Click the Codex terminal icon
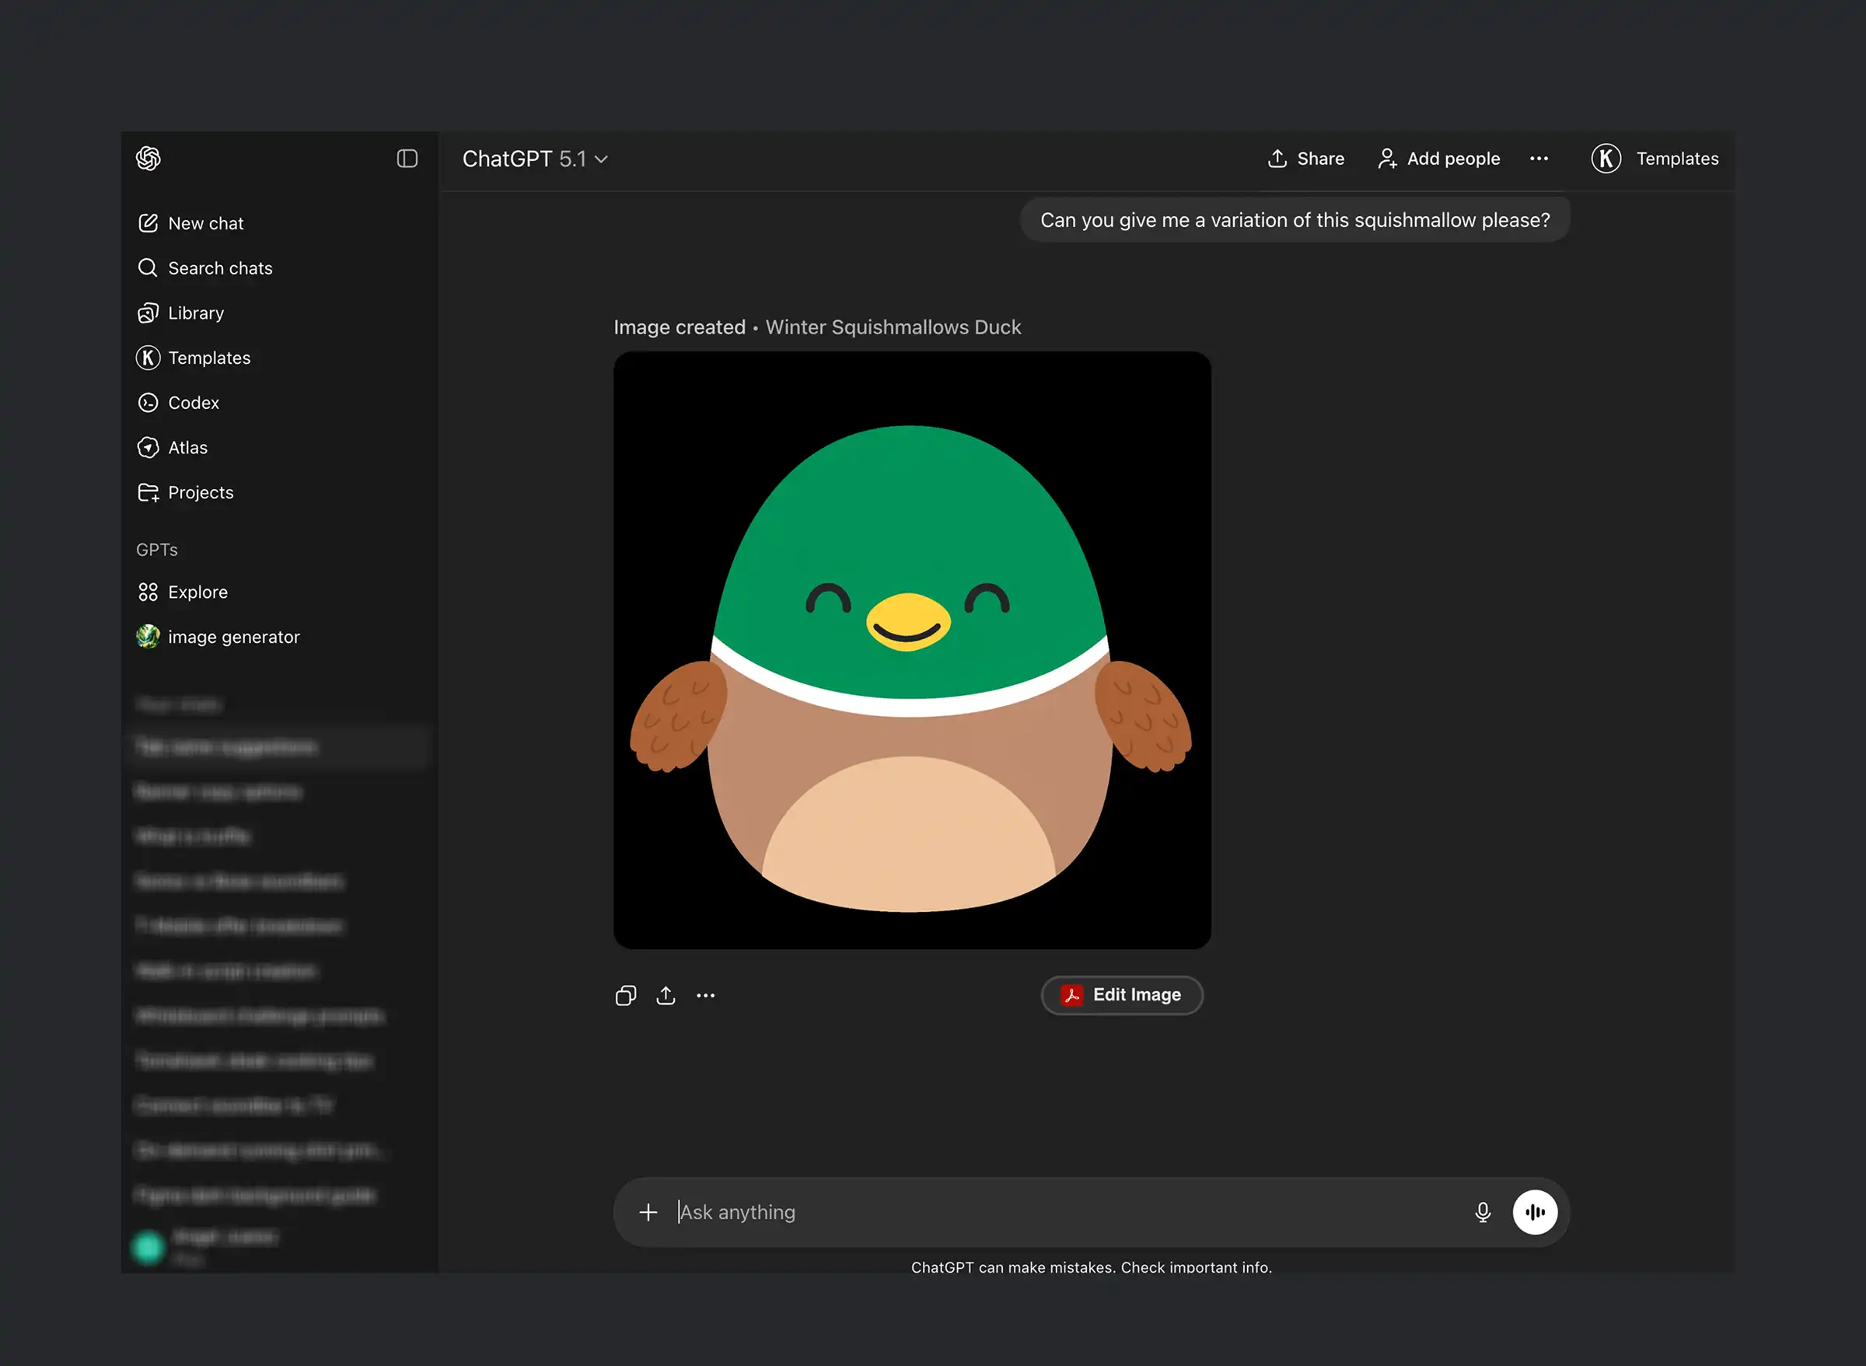 tap(148, 403)
